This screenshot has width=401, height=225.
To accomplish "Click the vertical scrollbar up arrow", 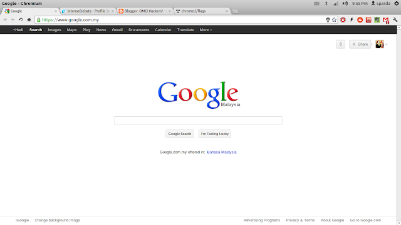I will [398, 27].
